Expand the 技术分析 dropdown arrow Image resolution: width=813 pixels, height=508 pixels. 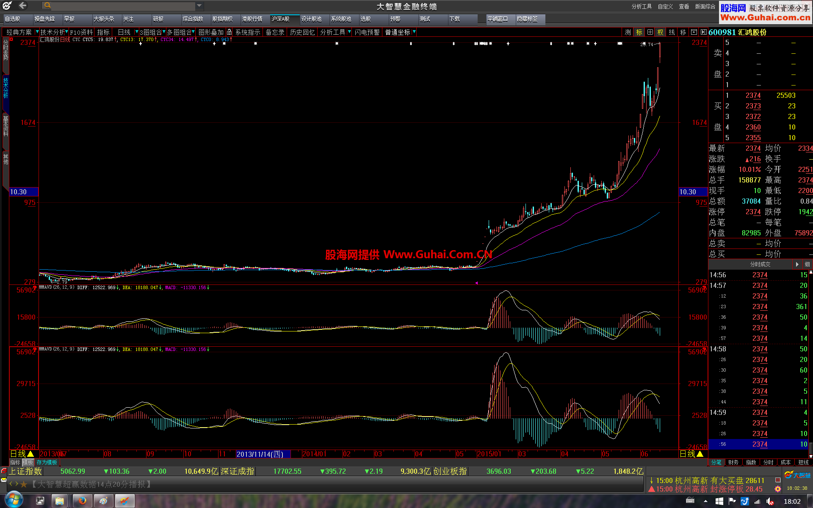pyautogui.click(x=66, y=32)
